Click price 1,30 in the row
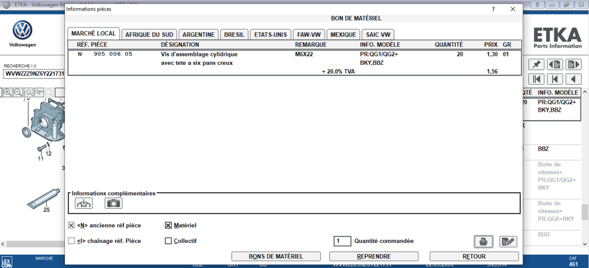589x268 pixels. pyautogui.click(x=492, y=54)
